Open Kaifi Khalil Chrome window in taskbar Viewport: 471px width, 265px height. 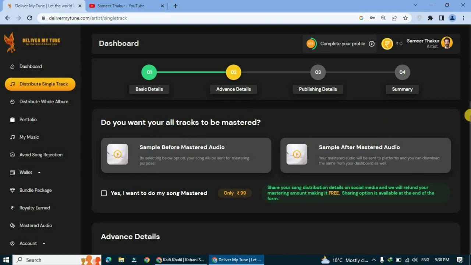pos(180,260)
